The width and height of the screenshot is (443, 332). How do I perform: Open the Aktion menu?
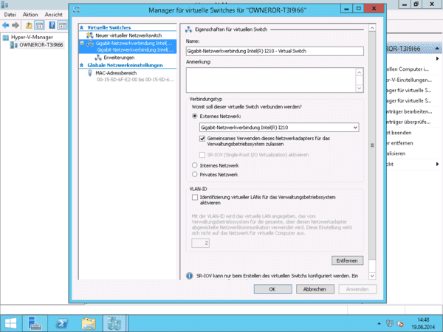point(30,15)
